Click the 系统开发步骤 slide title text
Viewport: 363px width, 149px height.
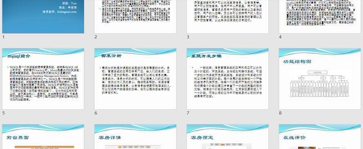pos(206,56)
